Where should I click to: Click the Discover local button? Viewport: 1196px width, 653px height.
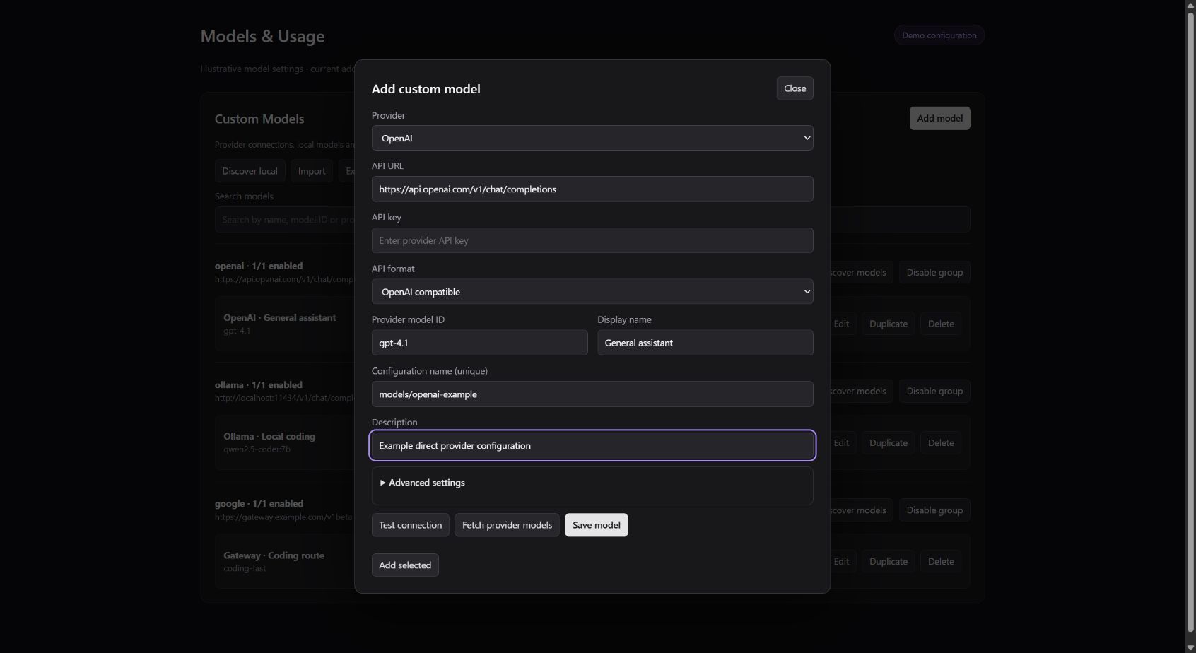point(250,171)
